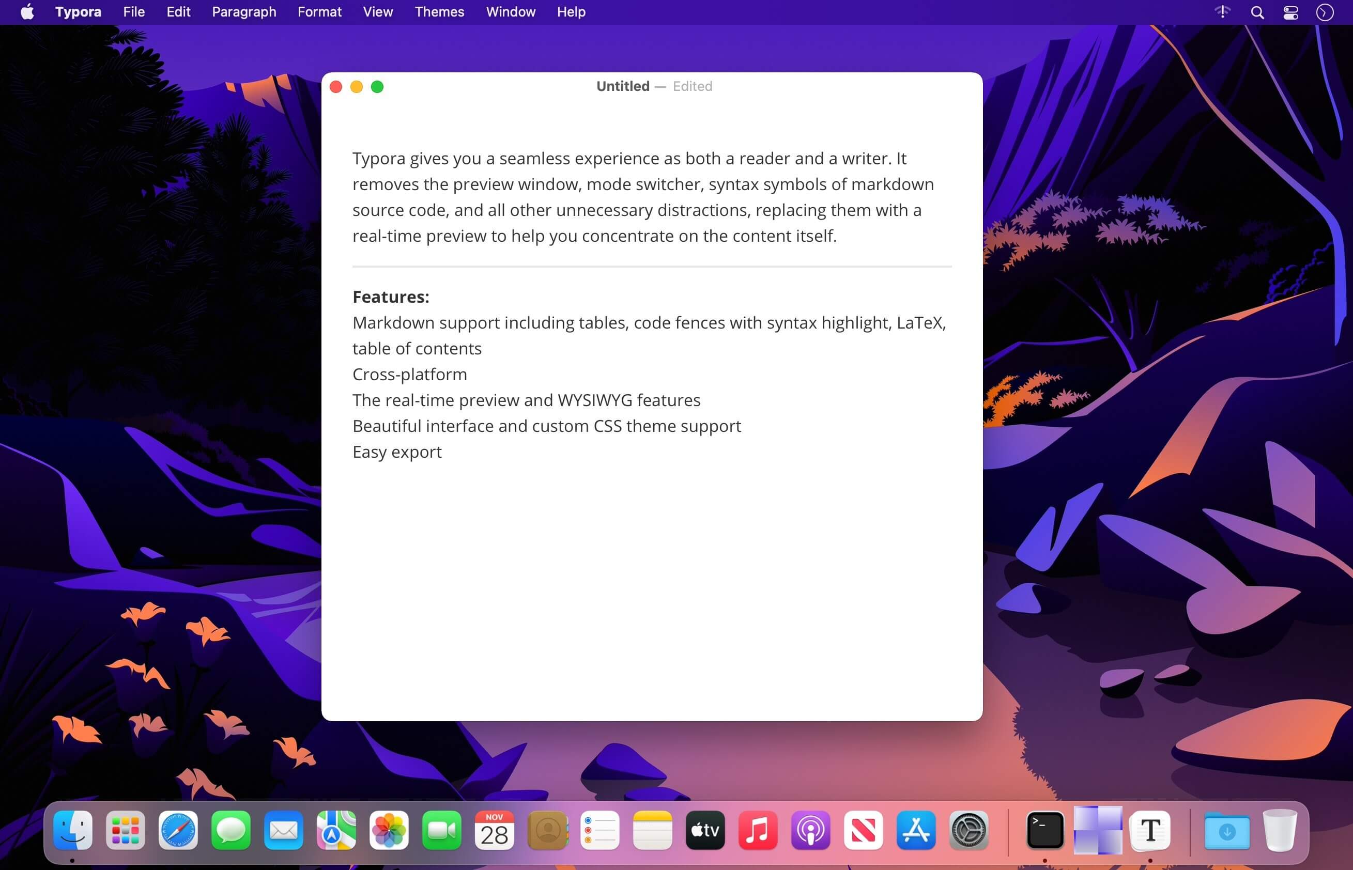Viewport: 1353px width, 870px height.
Task: Open the Apple News app
Action: (864, 830)
